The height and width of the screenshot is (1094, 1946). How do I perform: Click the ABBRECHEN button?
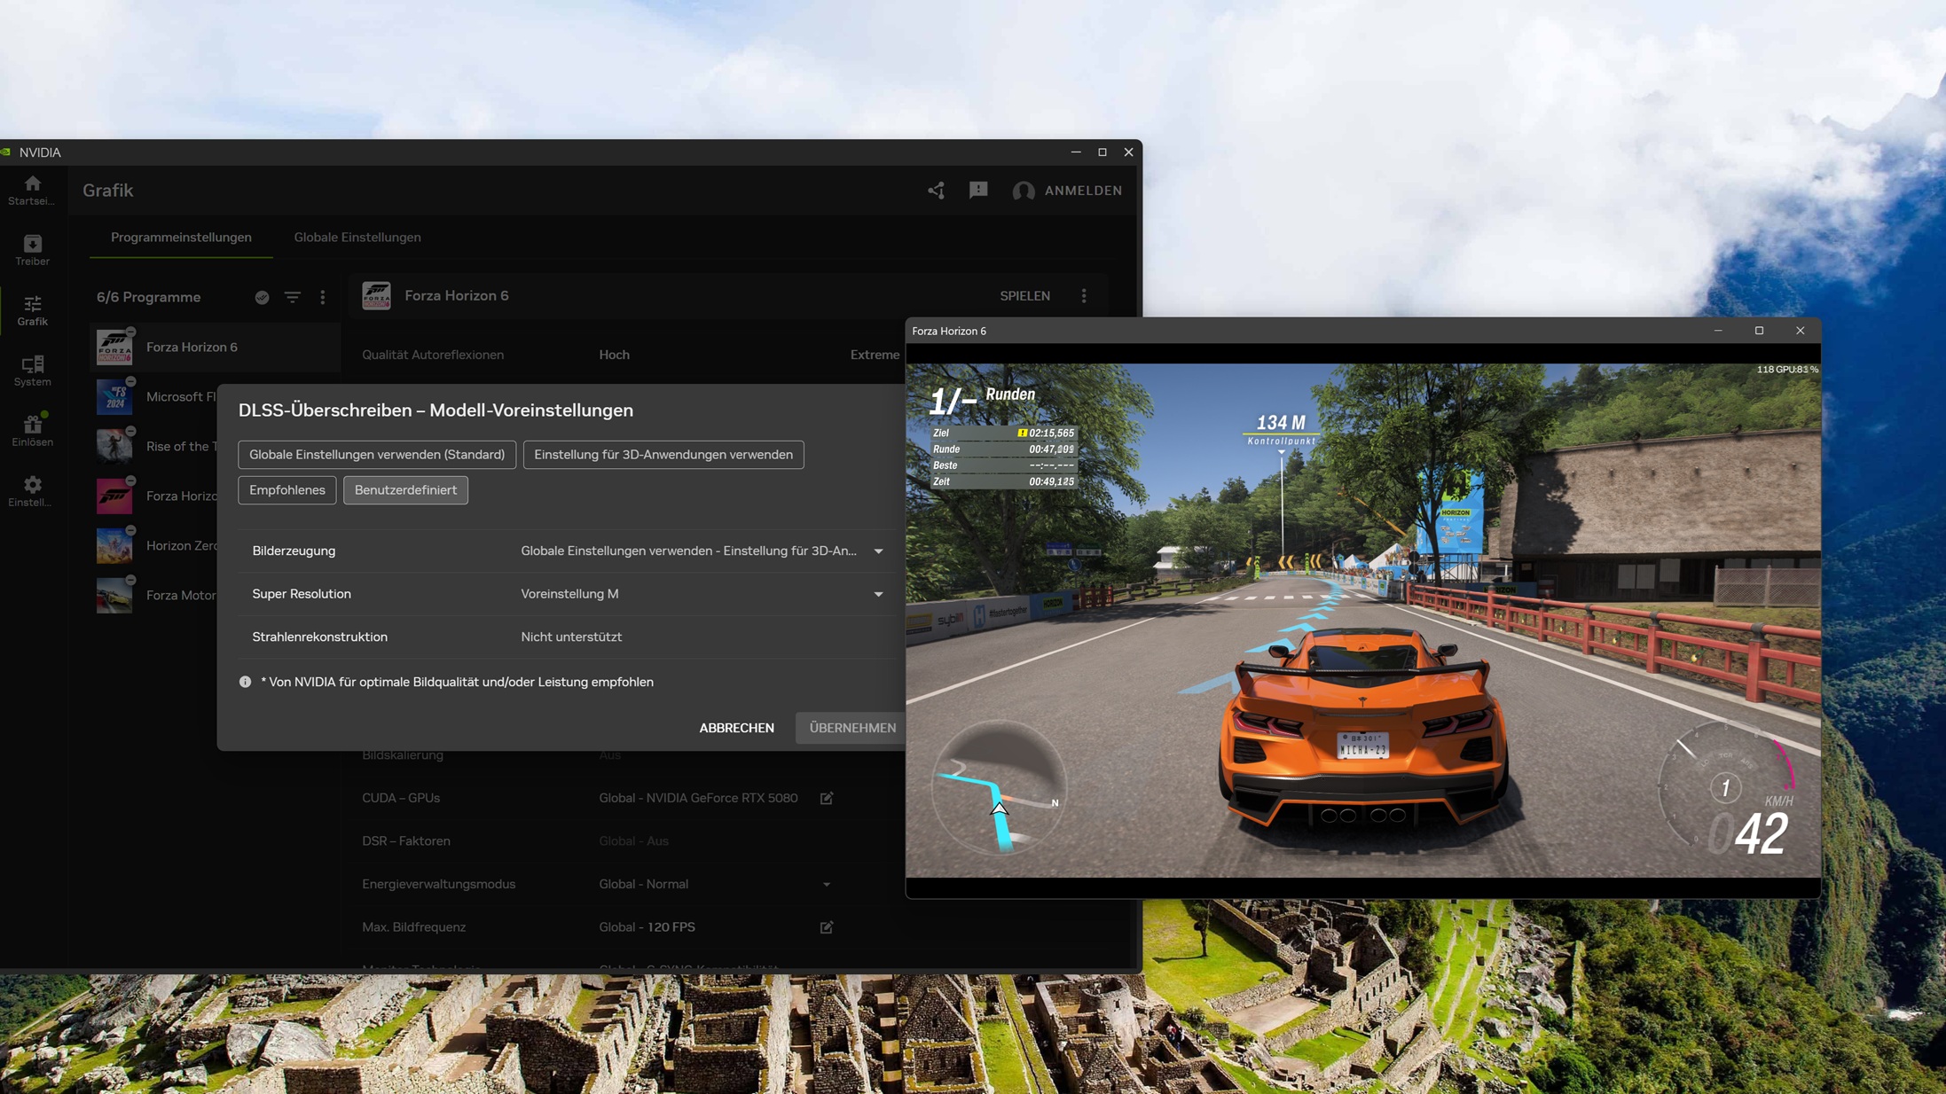(736, 728)
